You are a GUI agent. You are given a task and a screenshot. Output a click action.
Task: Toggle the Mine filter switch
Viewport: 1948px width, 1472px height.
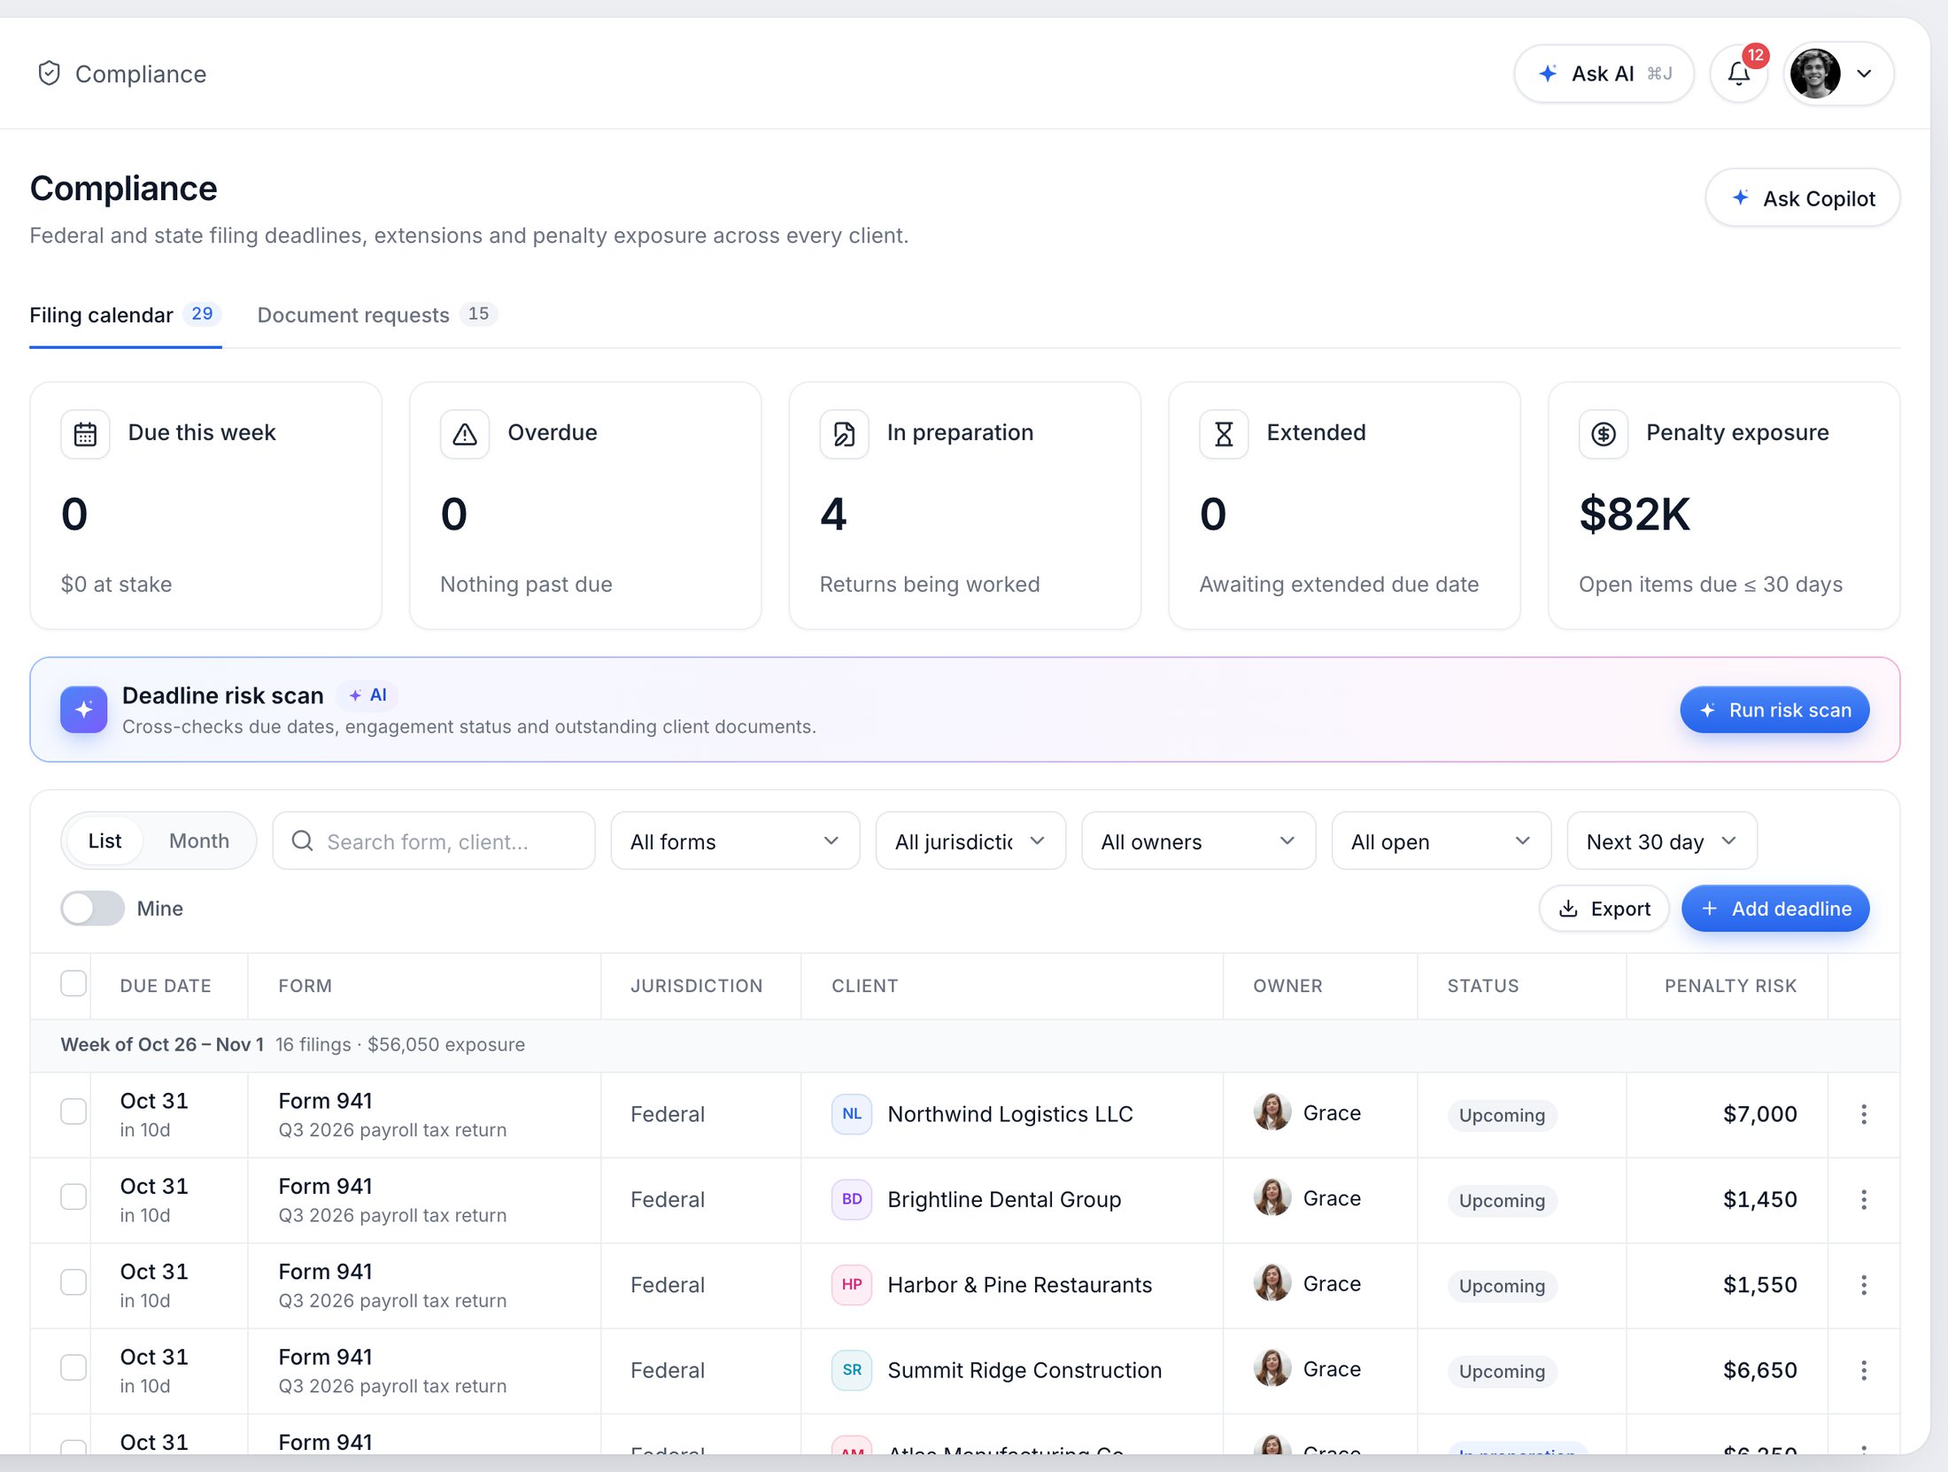click(92, 908)
